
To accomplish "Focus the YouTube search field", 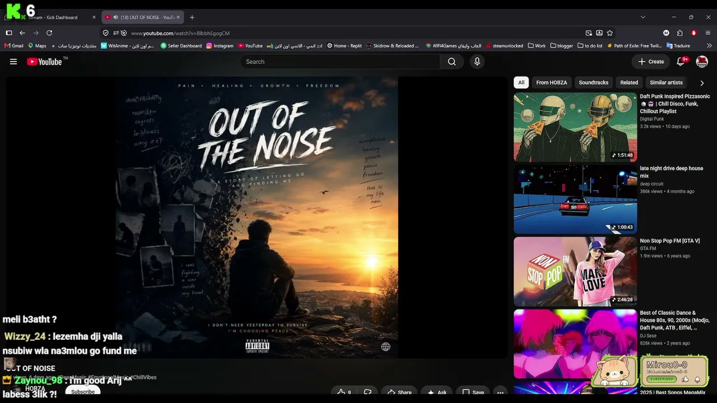I will [x=341, y=62].
